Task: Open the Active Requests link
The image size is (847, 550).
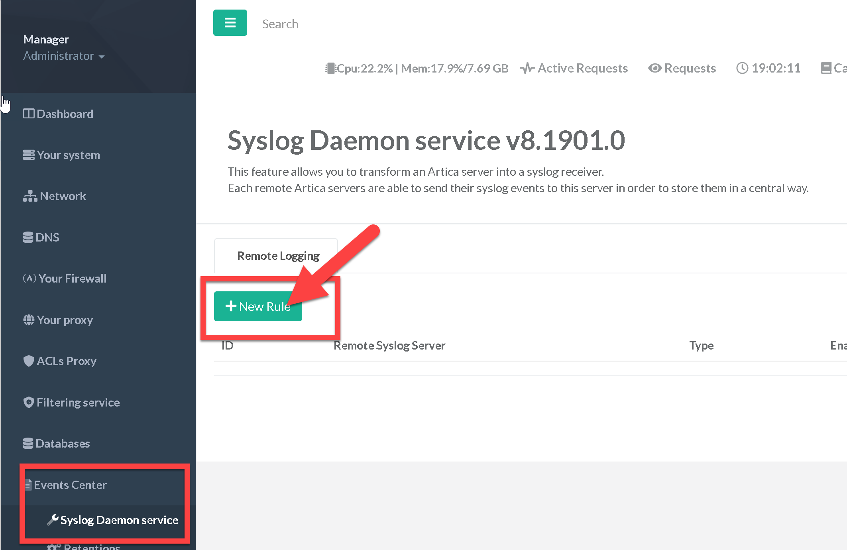Action: pyautogui.click(x=574, y=68)
